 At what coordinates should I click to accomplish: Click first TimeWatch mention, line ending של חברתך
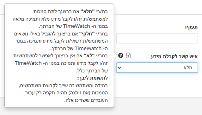(x=76, y=26)
